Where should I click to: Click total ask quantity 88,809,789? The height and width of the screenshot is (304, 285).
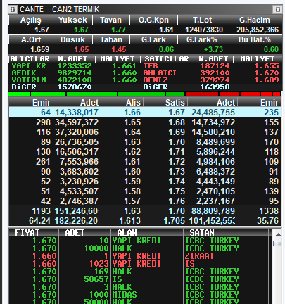coord(213,211)
